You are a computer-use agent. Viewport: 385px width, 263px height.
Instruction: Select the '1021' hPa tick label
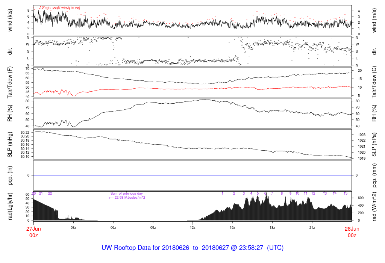coord(362,147)
